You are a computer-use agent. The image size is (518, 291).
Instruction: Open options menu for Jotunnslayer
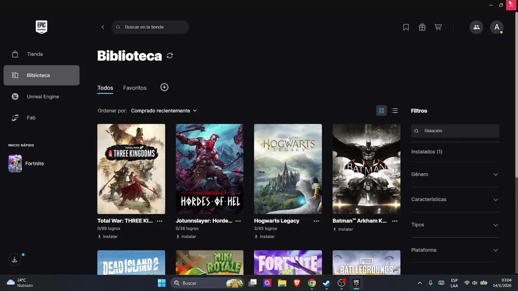238,221
